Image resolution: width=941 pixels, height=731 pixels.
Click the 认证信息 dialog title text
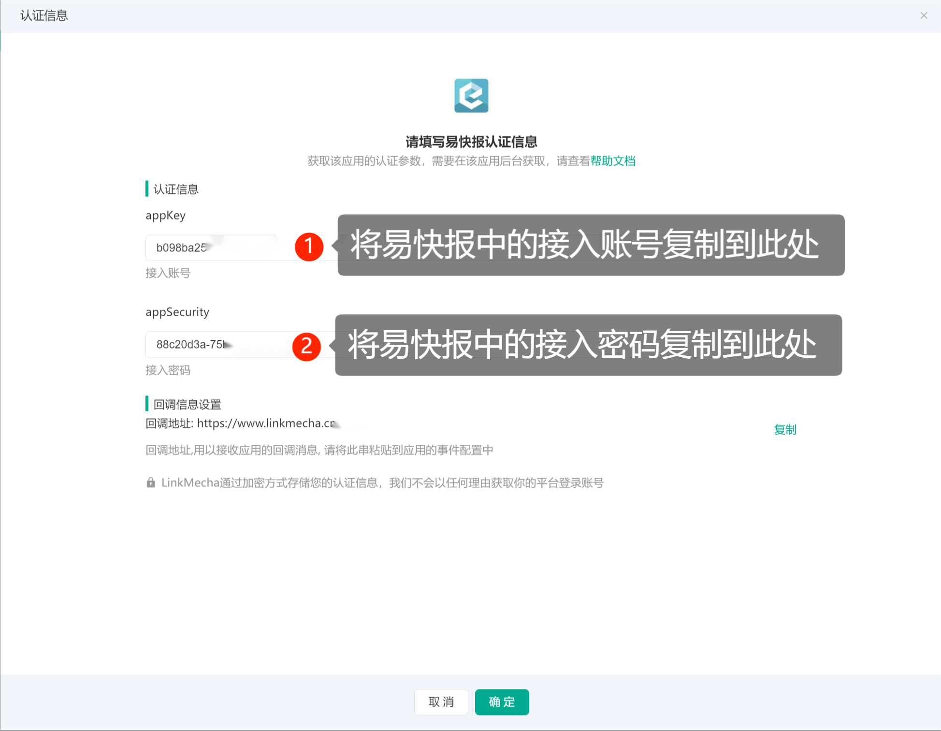[x=44, y=15]
